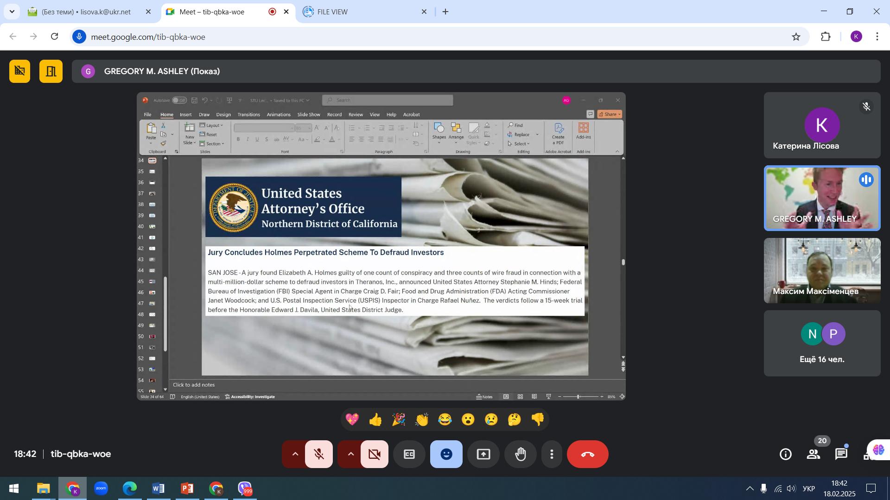Image resolution: width=890 pixels, height=500 pixels.
Task: Show hidden system tray icons
Action: [749, 489]
